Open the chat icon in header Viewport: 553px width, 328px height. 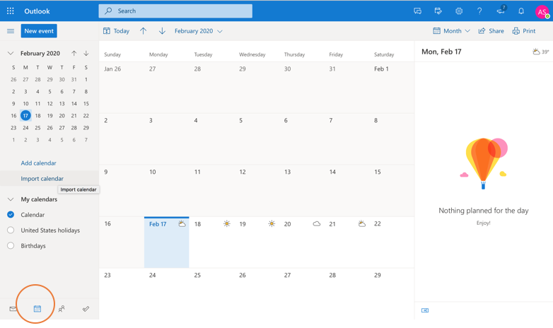pyautogui.click(x=417, y=11)
